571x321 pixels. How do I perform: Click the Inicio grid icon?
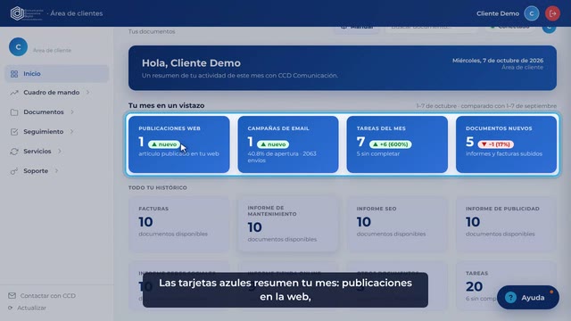pyautogui.click(x=14, y=74)
